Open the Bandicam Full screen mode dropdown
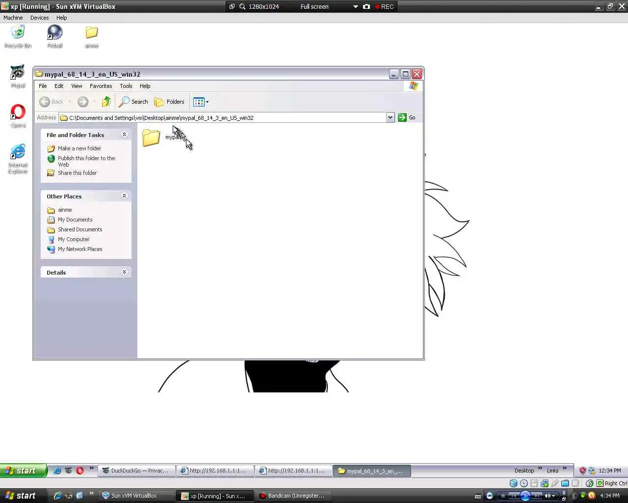Viewport: 628px width, 503px height. [x=355, y=6]
